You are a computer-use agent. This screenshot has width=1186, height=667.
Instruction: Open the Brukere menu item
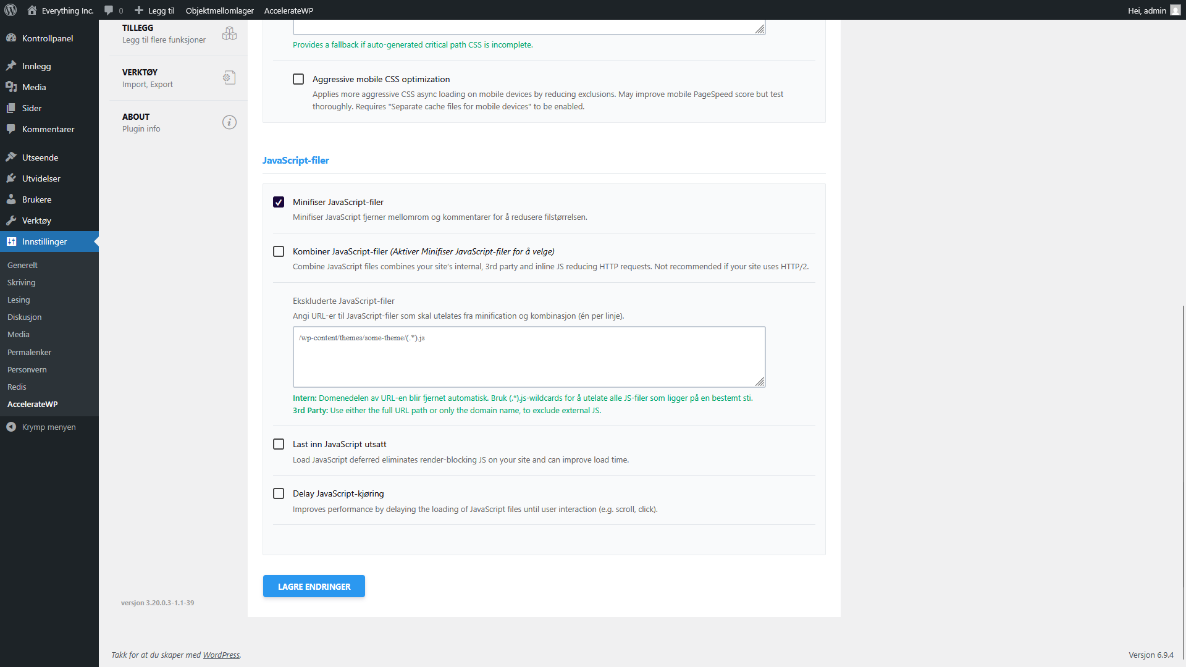pyautogui.click(x=49, y=199)
